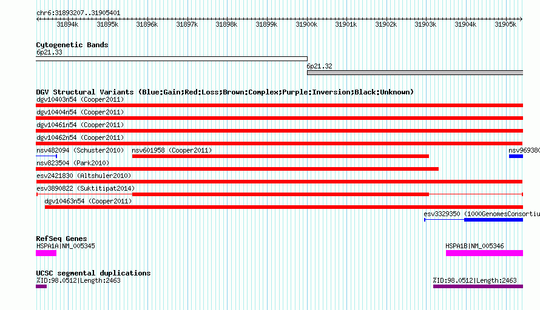Click the nsv969380 blue bar
Screen dimensions: 540x310
click(x=516, y=156)
